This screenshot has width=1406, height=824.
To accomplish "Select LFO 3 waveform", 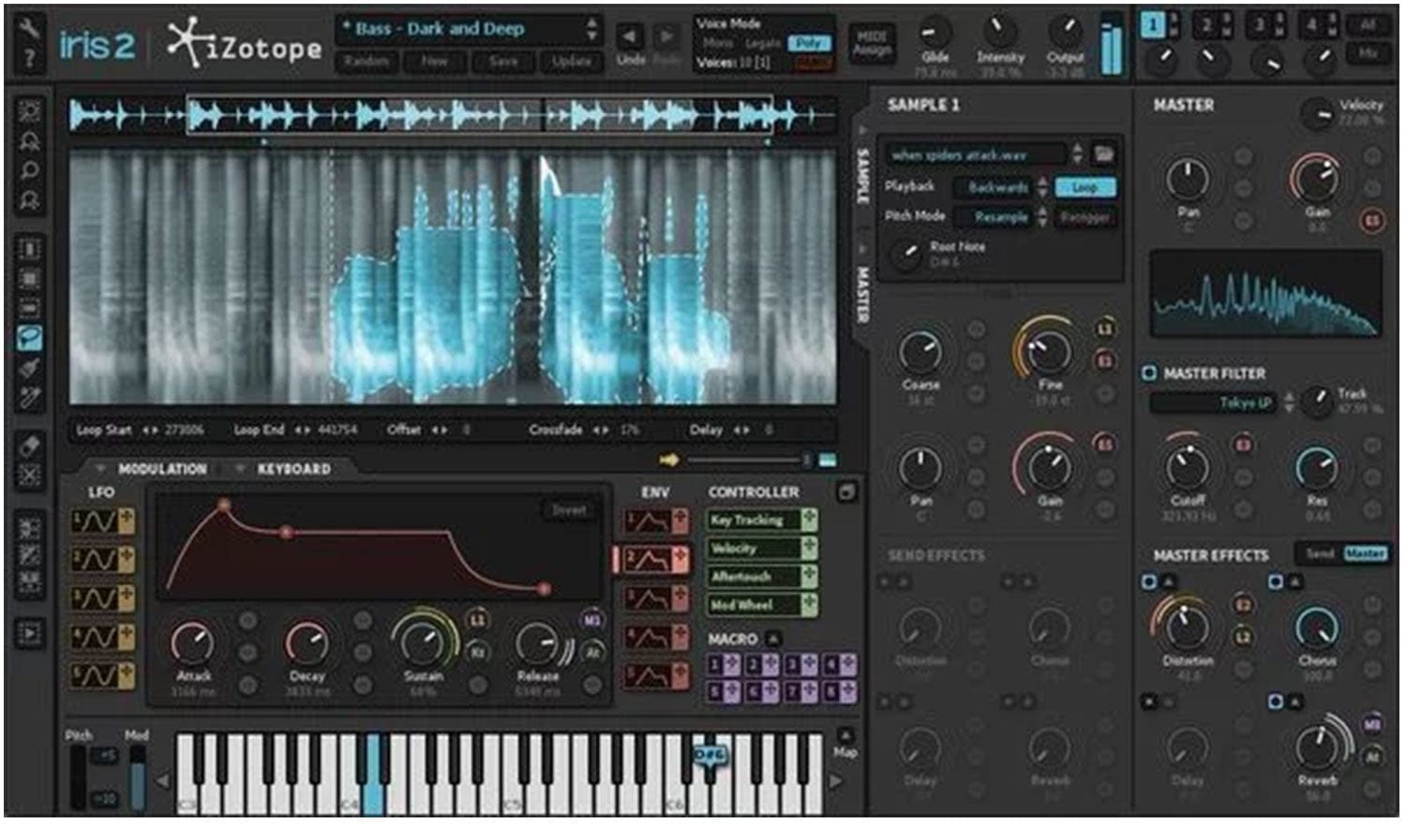I will point(94,597).
